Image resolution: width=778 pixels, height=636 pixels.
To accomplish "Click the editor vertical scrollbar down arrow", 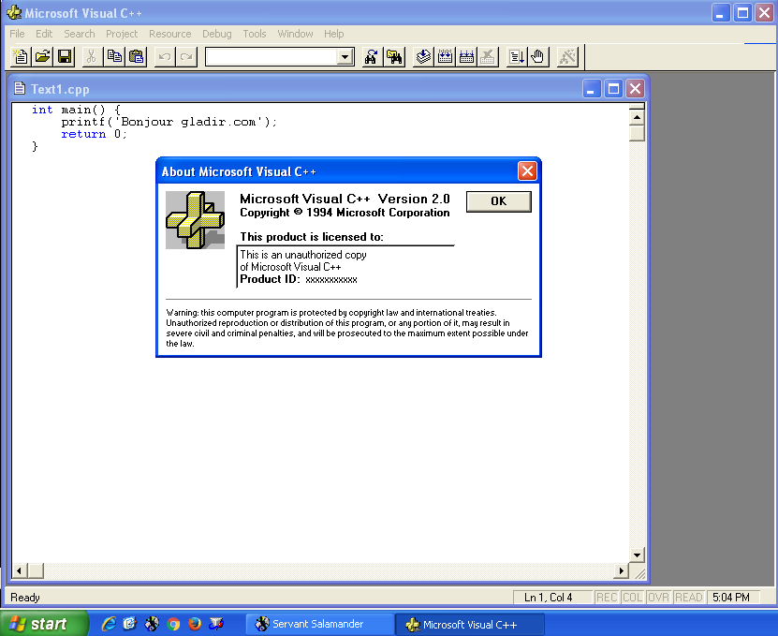I will (x=637, y=555).
